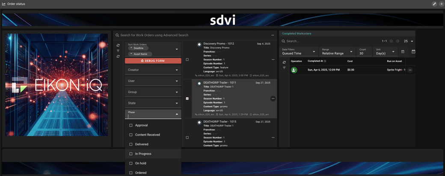Click the dimmed calendar icon next to Unit
The width and height of the screenshot is (445, 176).
click(x=403, y=52)
